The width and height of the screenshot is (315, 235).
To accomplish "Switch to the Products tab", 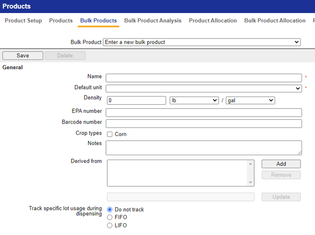I will point(61,21).
